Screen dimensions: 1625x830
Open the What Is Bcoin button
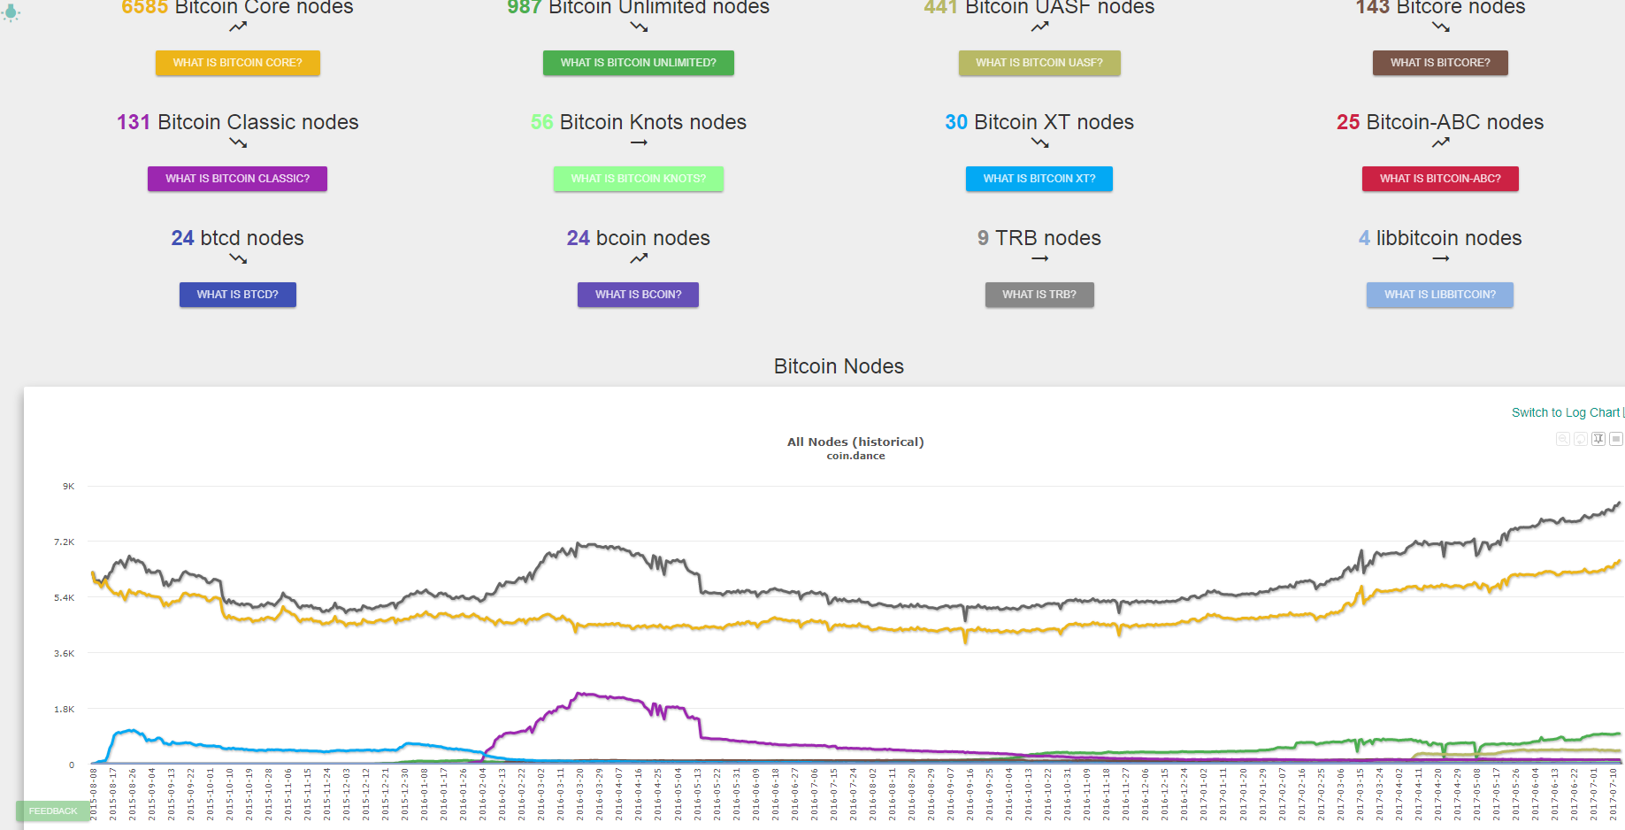[x=638, y=295]
